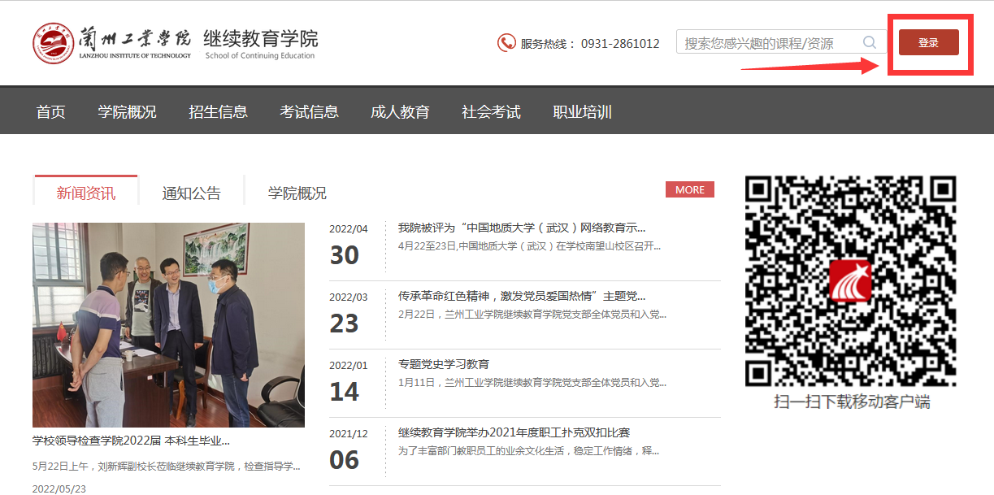Click the red MORE button
Screen dimensions: 994x495
click(689, 189)
